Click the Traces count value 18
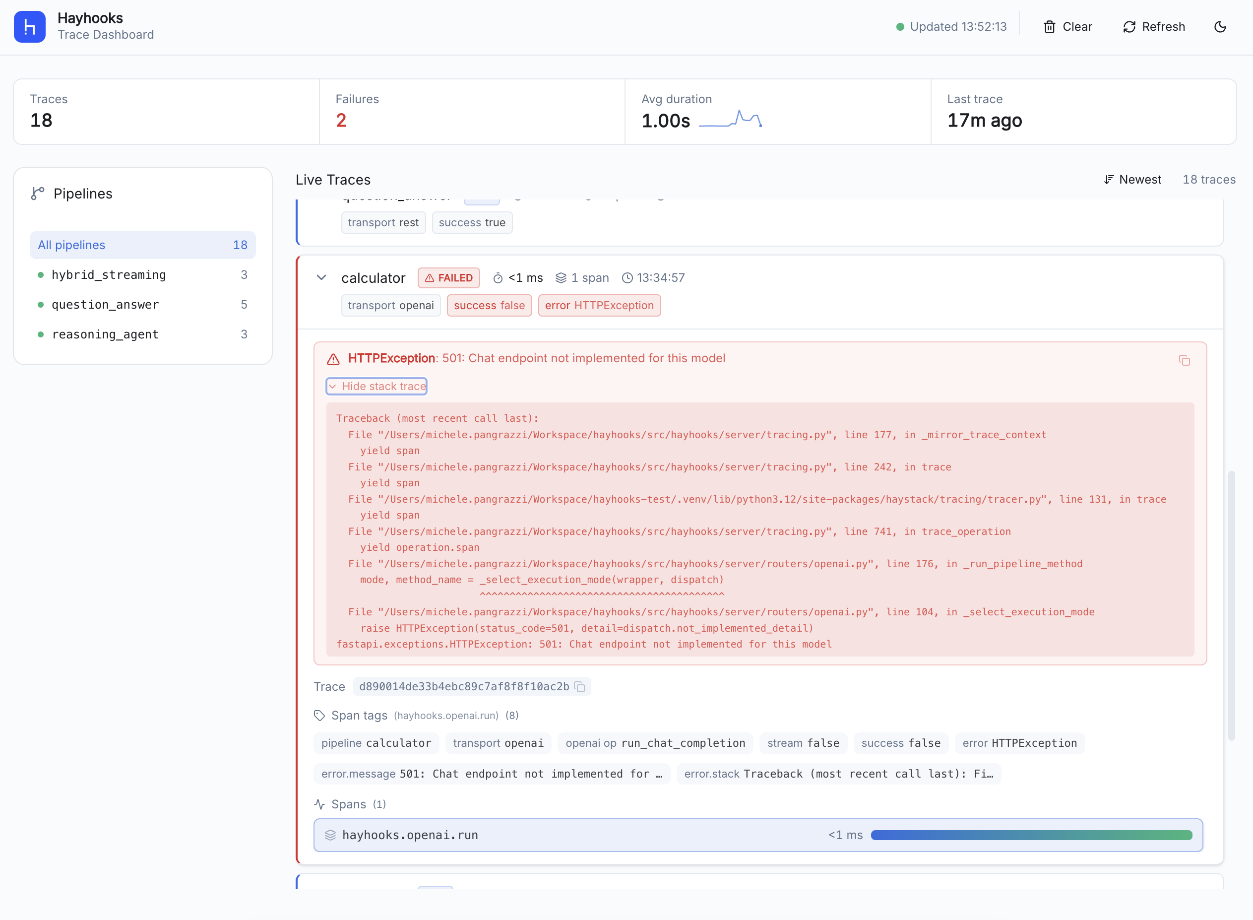 (x=41, y=120)
